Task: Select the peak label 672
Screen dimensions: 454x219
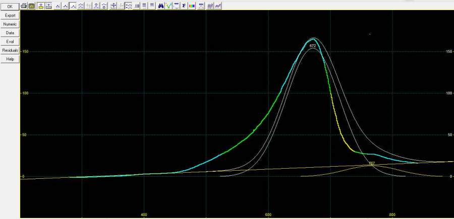Action: 312,46
